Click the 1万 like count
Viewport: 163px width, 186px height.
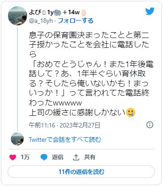25,157
